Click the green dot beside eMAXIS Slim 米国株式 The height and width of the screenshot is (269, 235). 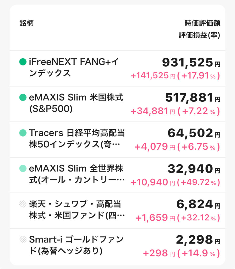tap(23, 97)
